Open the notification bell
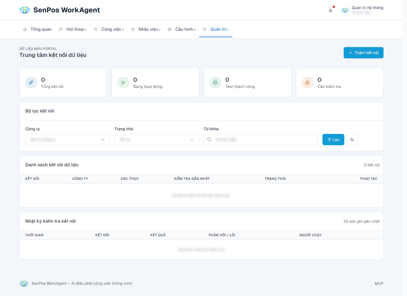This screenshot has width=407, height=296. point(330,10)
